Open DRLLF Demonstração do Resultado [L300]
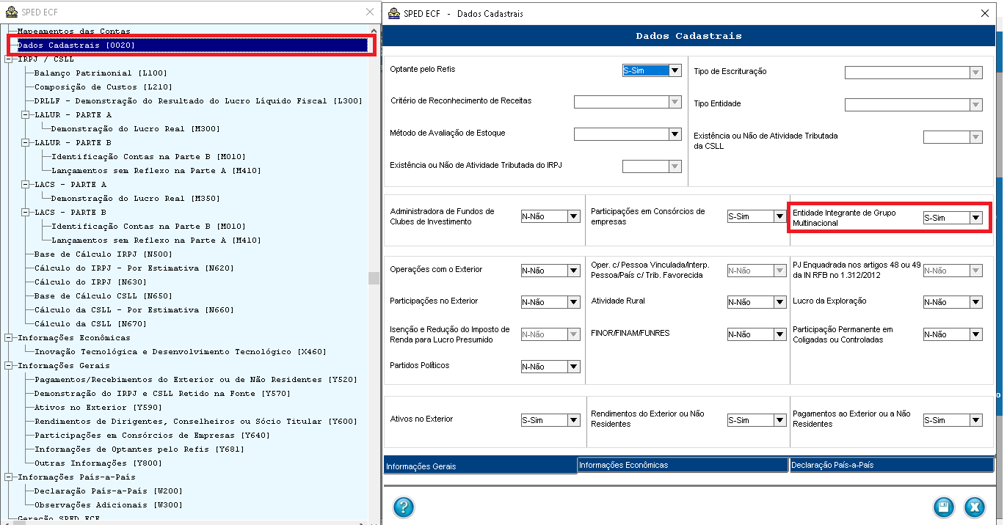 pyautogui.click(x=198, y=101)
